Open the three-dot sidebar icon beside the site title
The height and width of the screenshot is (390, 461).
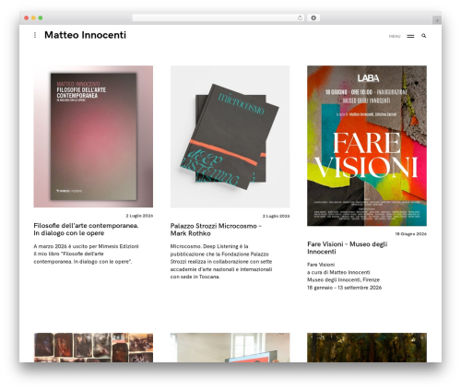coord(35,35)
